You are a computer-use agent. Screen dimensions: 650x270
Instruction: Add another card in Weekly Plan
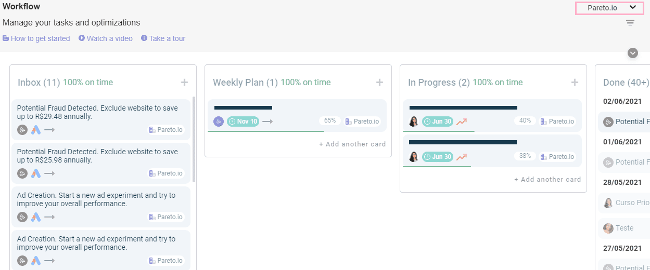pos(352,144)
